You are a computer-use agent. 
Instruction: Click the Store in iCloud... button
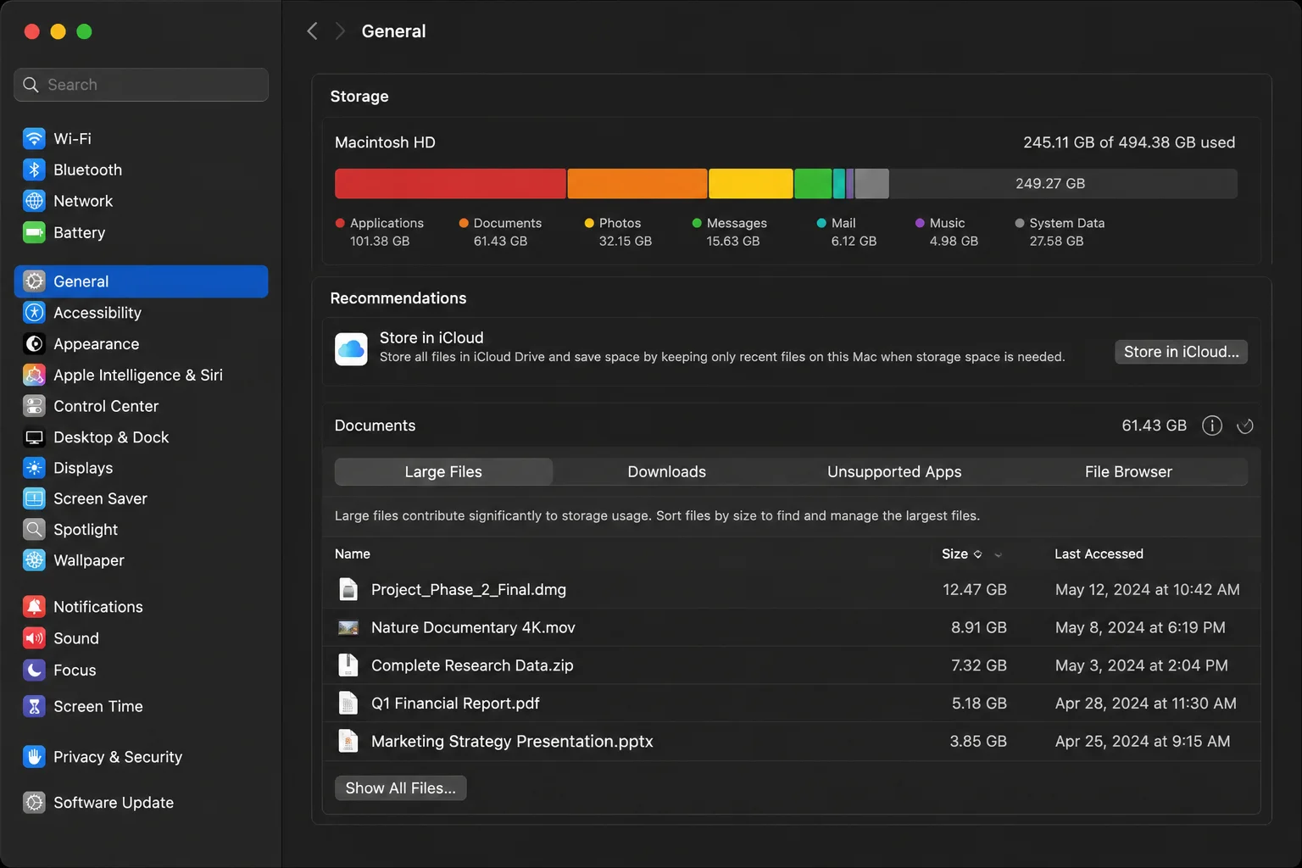click(1181, 352)
